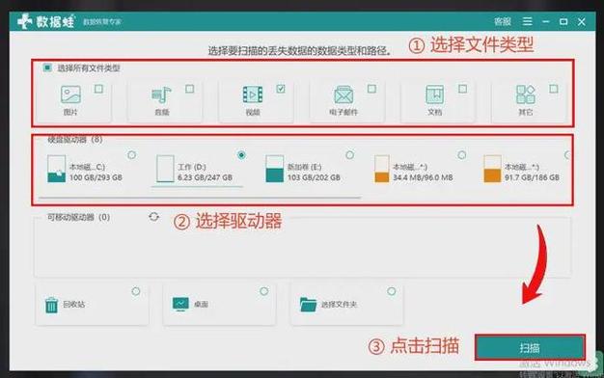Viewport: 604px width, 378px height.
Task: Click the 可移动驱动器 (0) section label
Action: point(78,217)
